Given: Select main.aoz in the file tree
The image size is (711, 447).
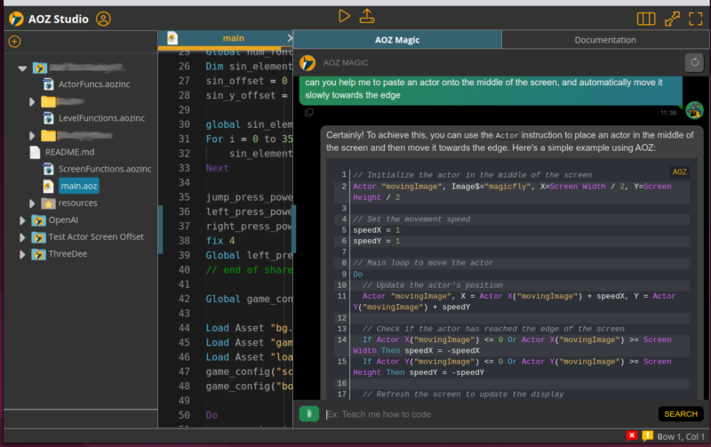Looking at the screenshot, I should pyautogui.click(x=79, y=186).
